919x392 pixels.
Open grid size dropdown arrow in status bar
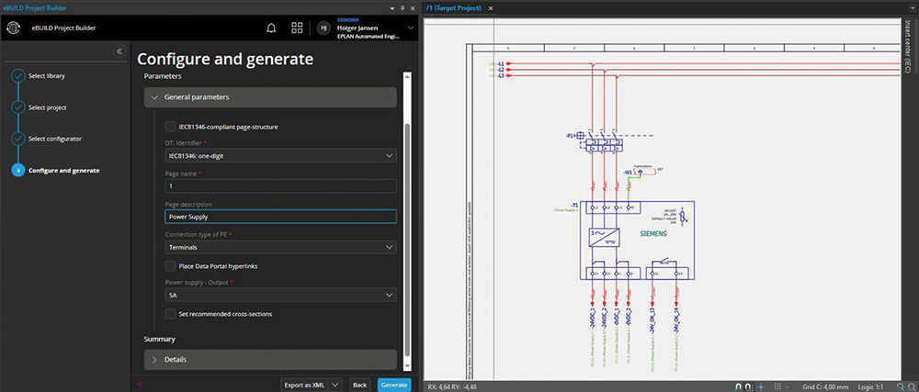788,386
